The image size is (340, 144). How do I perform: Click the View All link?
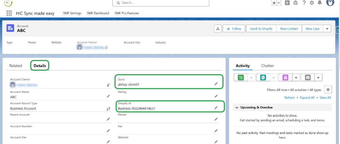coord(325,97)
